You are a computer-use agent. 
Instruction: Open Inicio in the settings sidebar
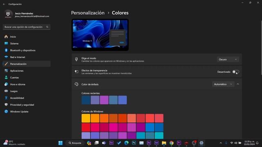(x=27, y=37)
